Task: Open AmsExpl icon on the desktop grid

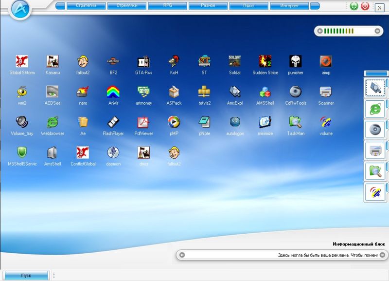Action: tap(235, 92)
